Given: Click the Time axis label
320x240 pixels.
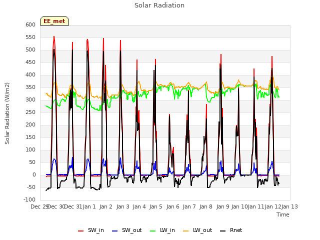Looking at the screenshot, I should point(283,214).
